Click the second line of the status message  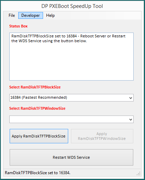click(x=49, y=41)
